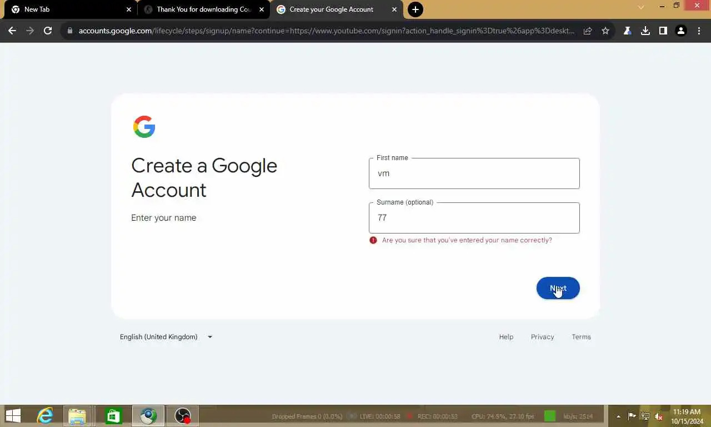Open the Chrome three-dot menu
Image resolution: width=711 pixels, height=427 pixels.
coord(699,31)
